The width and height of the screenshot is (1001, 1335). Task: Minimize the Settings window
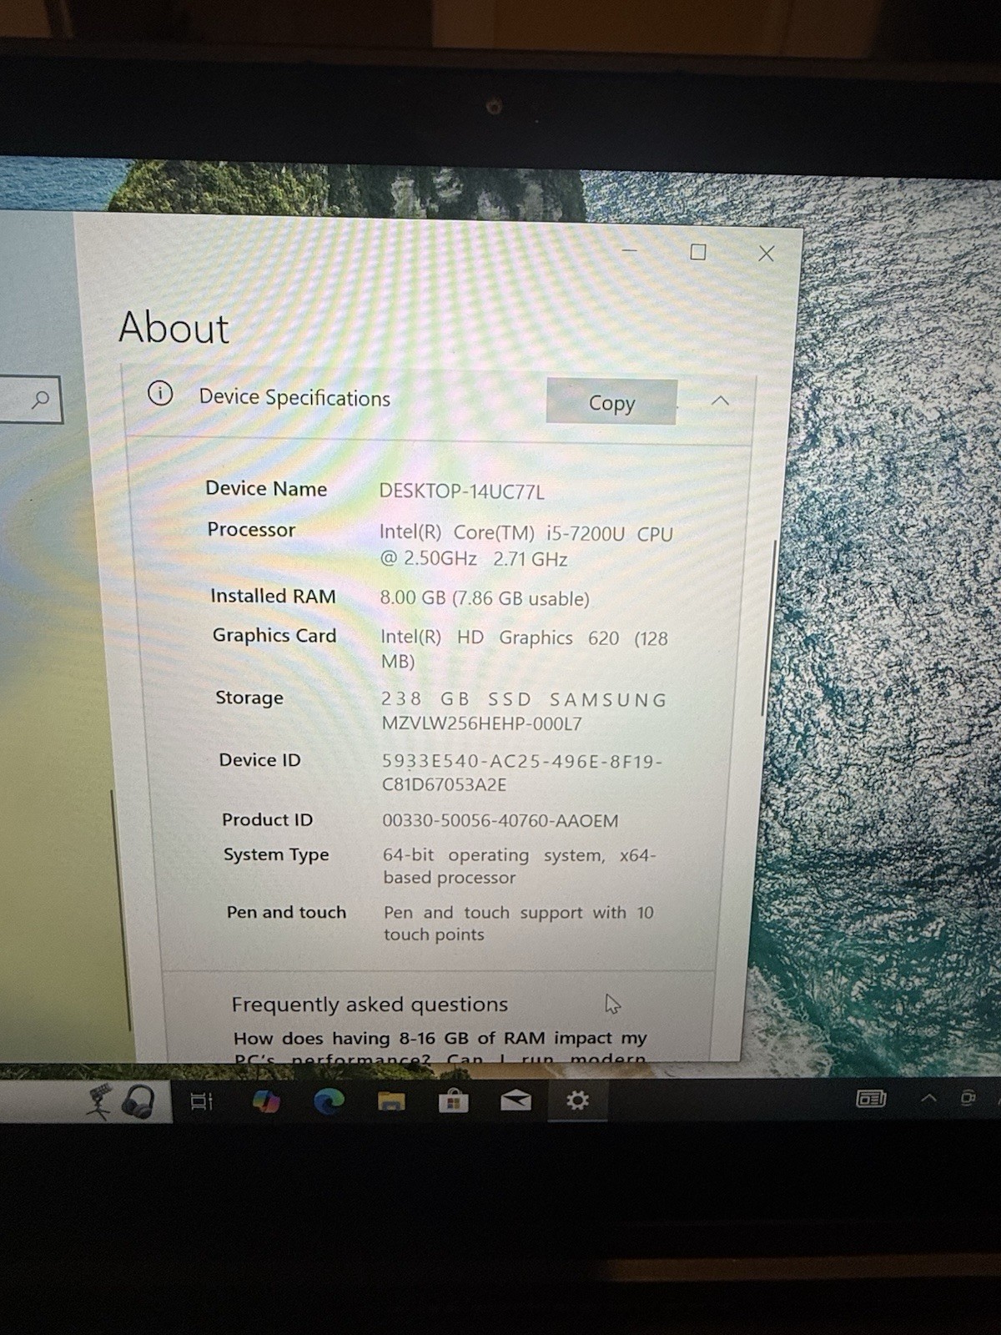pyautogui.click(x=630, y=250)
